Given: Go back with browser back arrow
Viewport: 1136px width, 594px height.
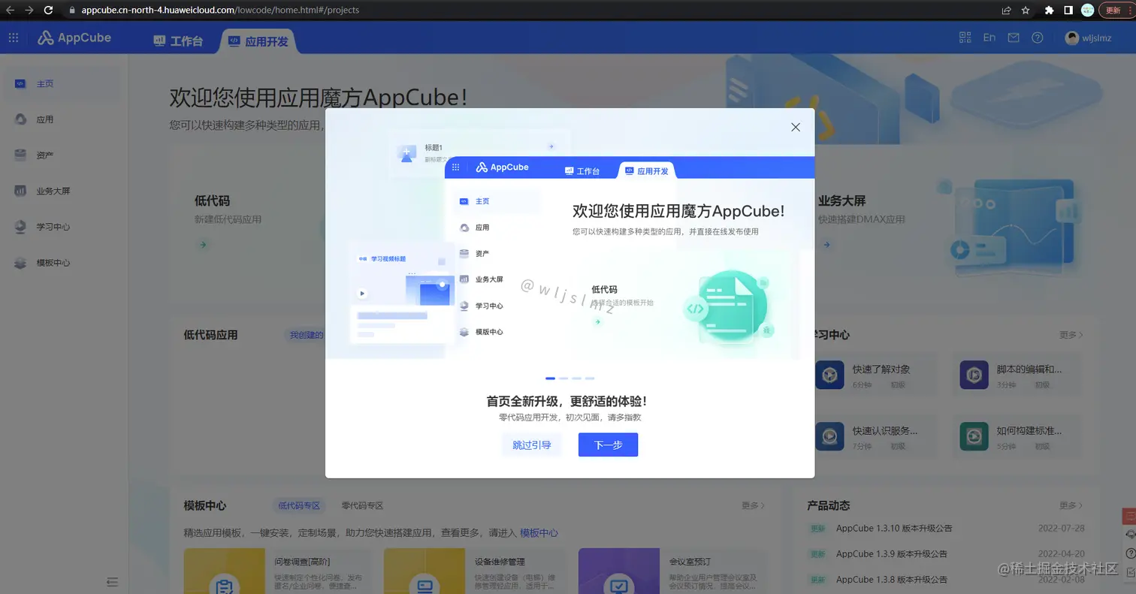Looking at the screenshot, I should pos(10,10).
